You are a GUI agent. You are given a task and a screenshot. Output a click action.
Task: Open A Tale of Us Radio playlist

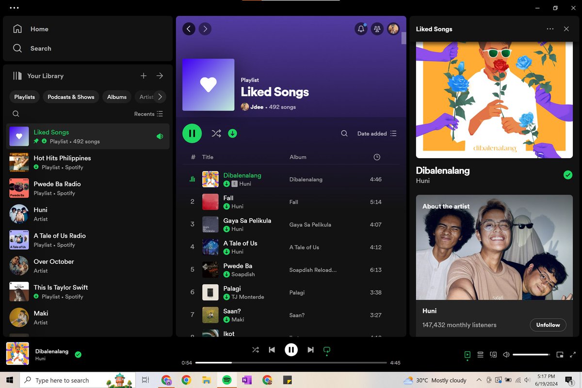pos(88,240)
